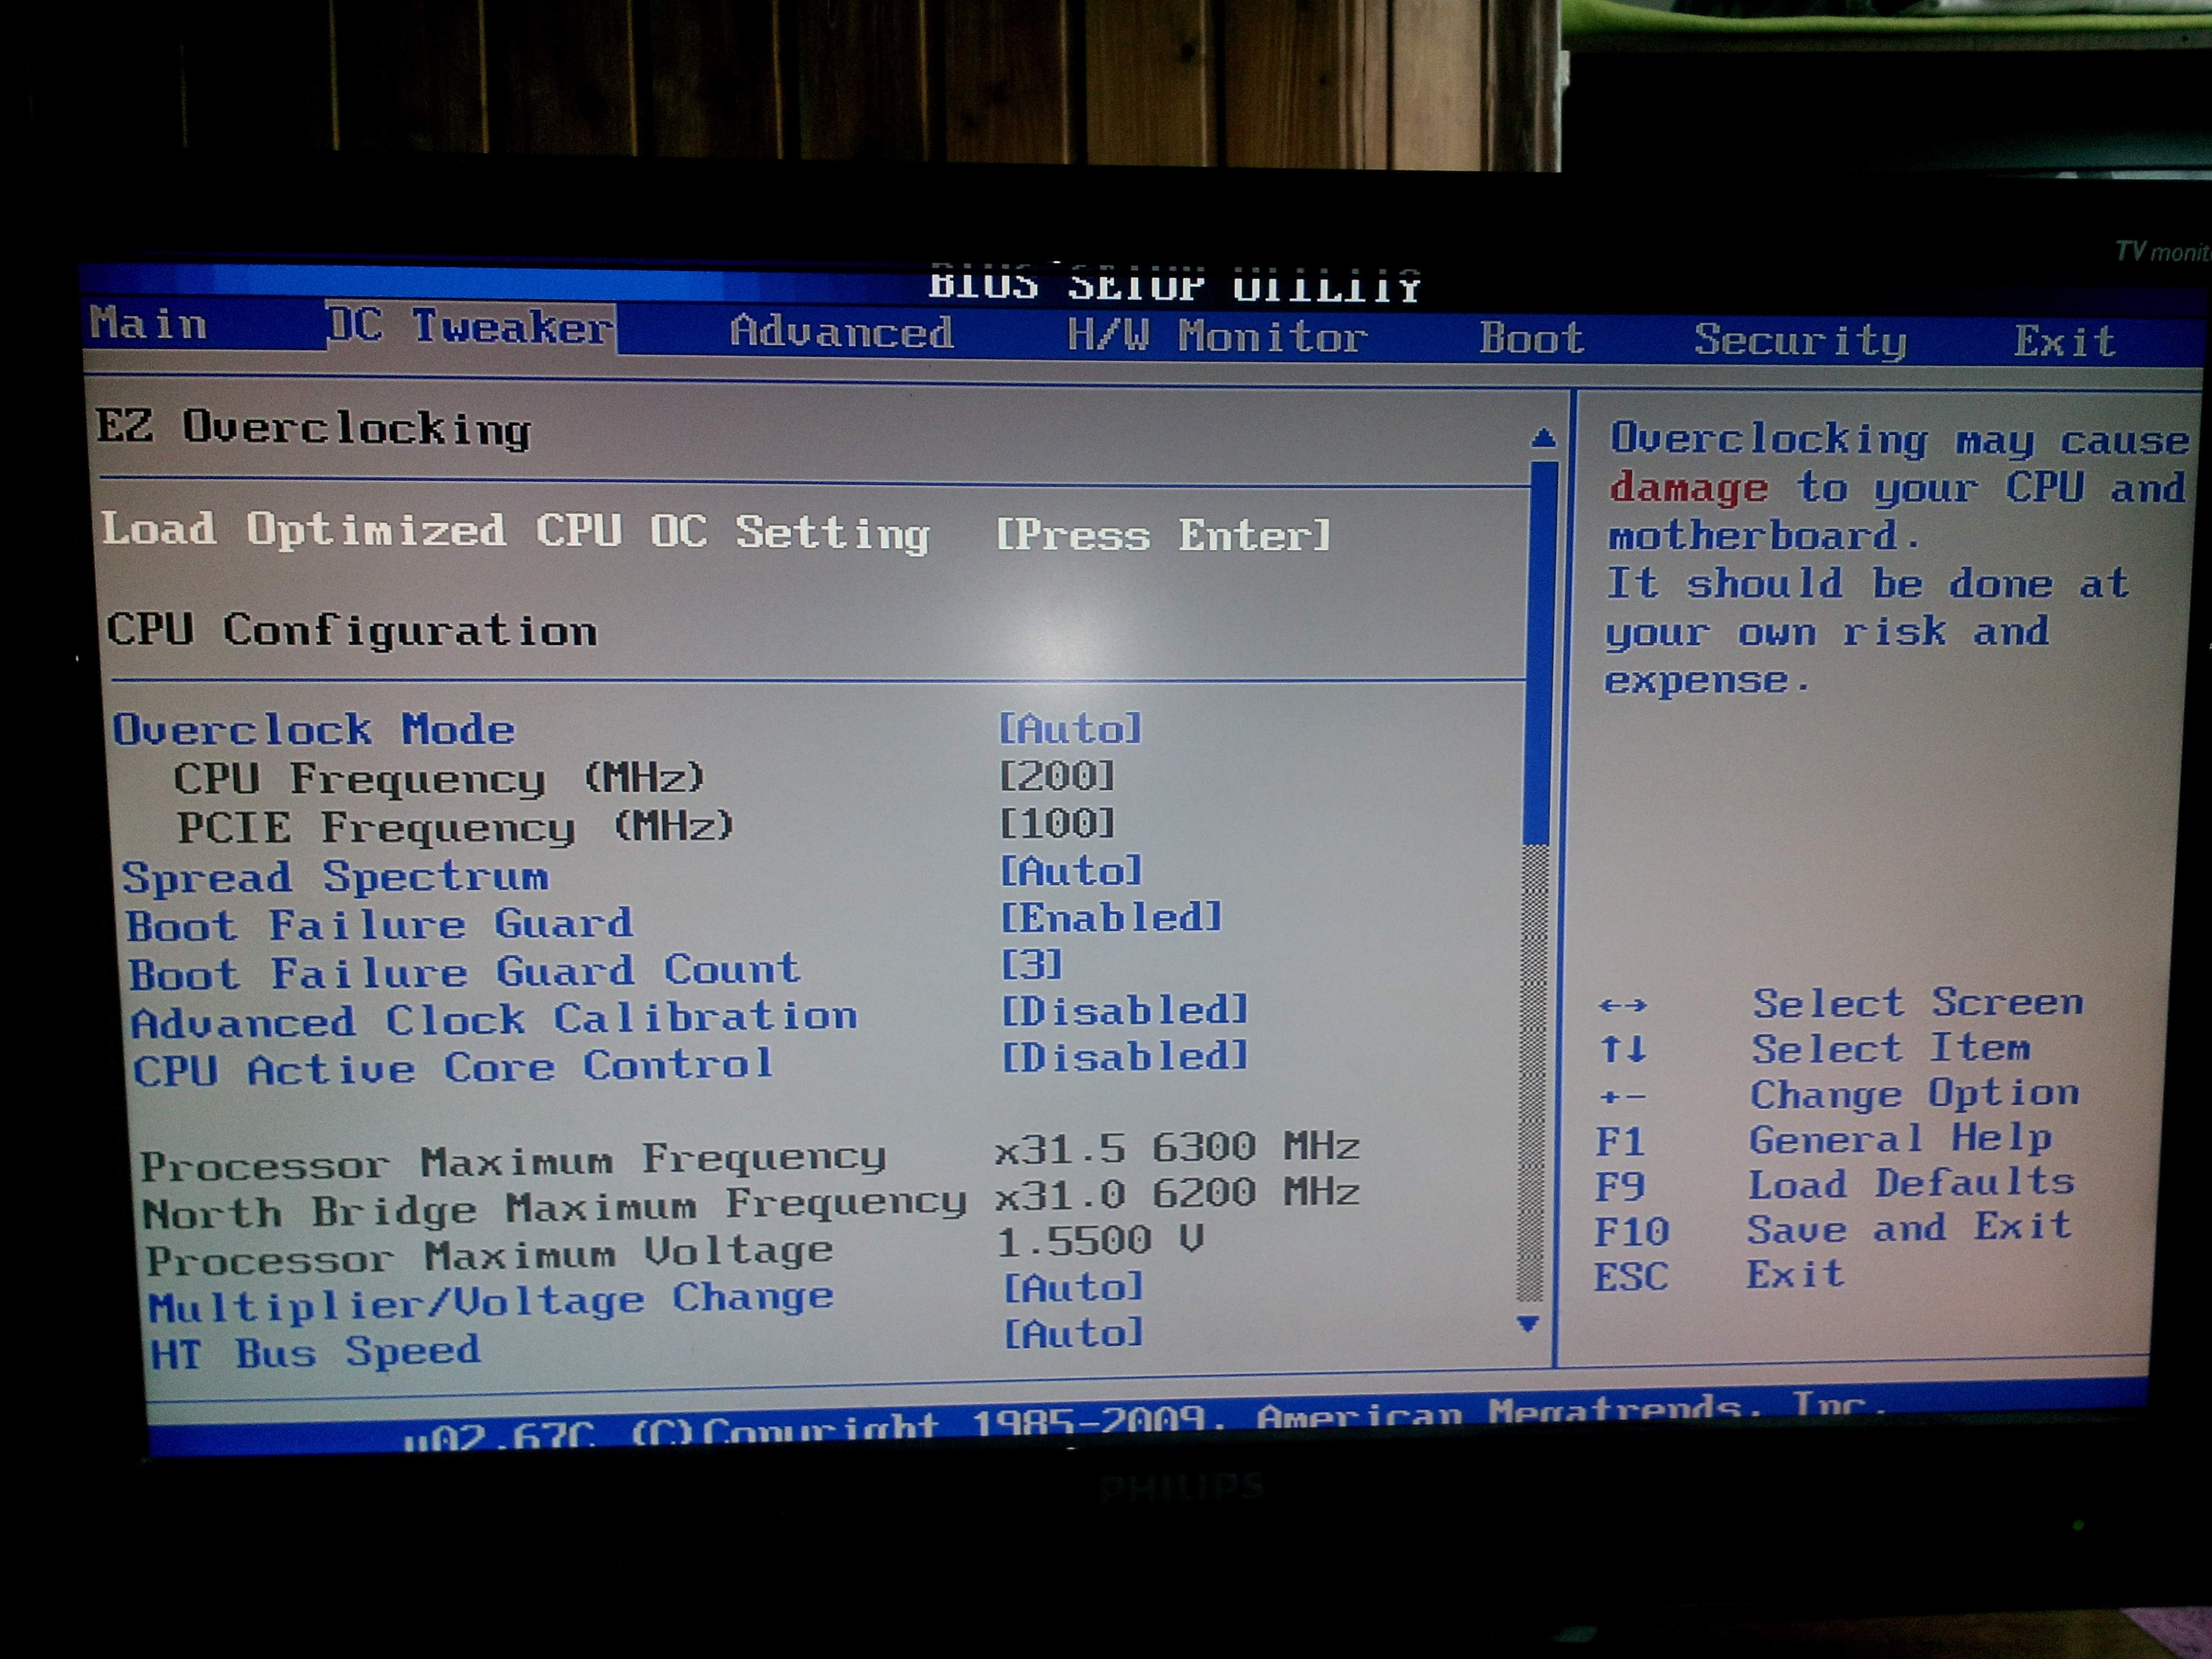Click North Bridge Maximum Frequency label
Screen dimensions: 2212x1659
pos(555,1207)
